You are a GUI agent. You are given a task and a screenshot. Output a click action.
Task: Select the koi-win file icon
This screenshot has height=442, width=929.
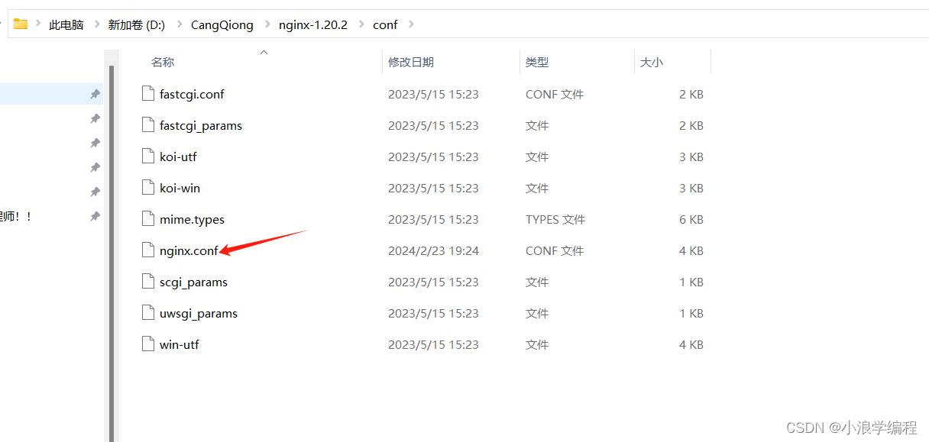tap(148, 188)
